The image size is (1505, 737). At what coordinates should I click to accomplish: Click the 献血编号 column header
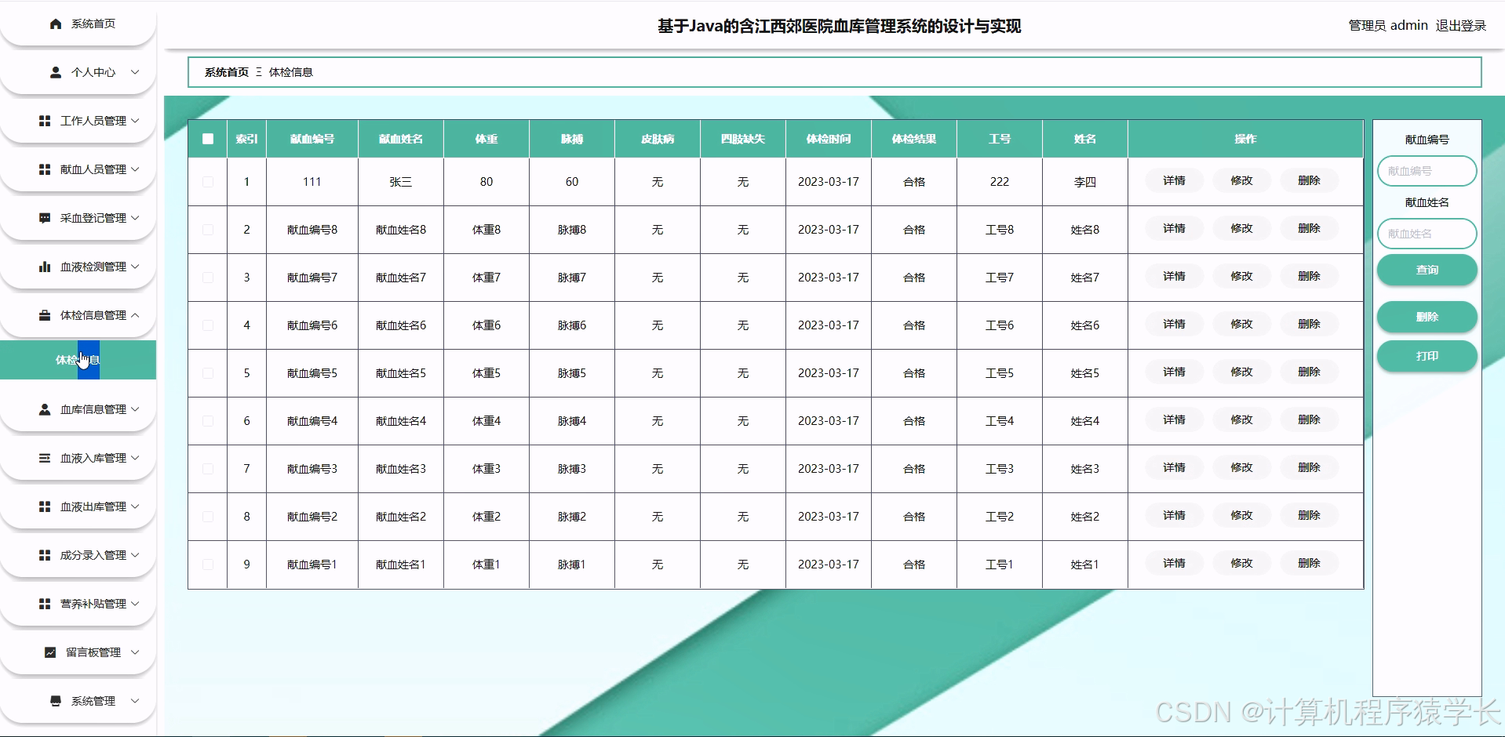pyautogui.click(x=312, y=139)
